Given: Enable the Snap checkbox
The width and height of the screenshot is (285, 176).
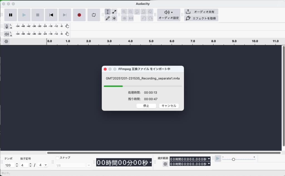Looking at the screenshot, I should coord(57,158).
